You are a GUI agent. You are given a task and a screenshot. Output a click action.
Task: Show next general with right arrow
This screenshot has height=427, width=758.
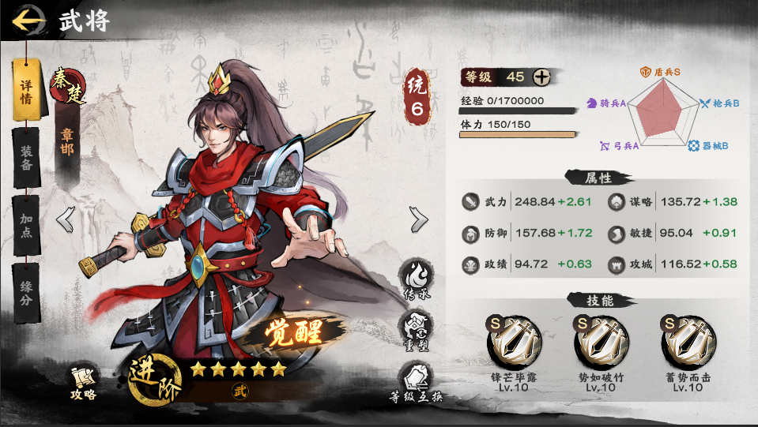[x=419, y=219]
